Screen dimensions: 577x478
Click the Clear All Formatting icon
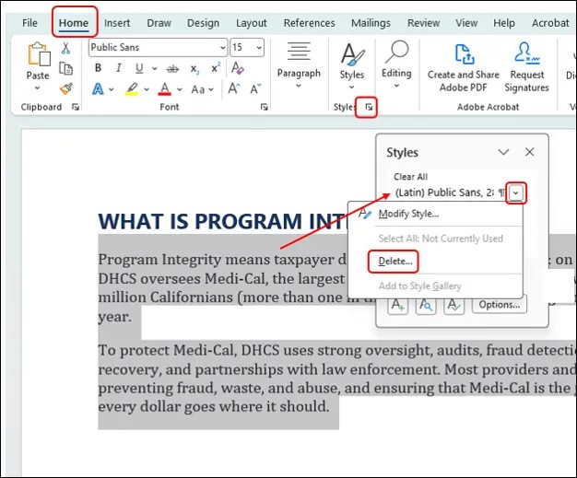[238, 68]
